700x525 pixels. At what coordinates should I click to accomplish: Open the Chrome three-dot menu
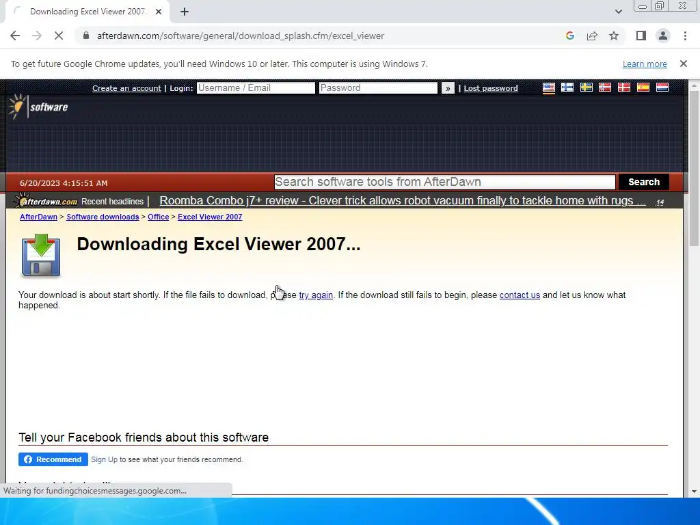tap(685, 36)
